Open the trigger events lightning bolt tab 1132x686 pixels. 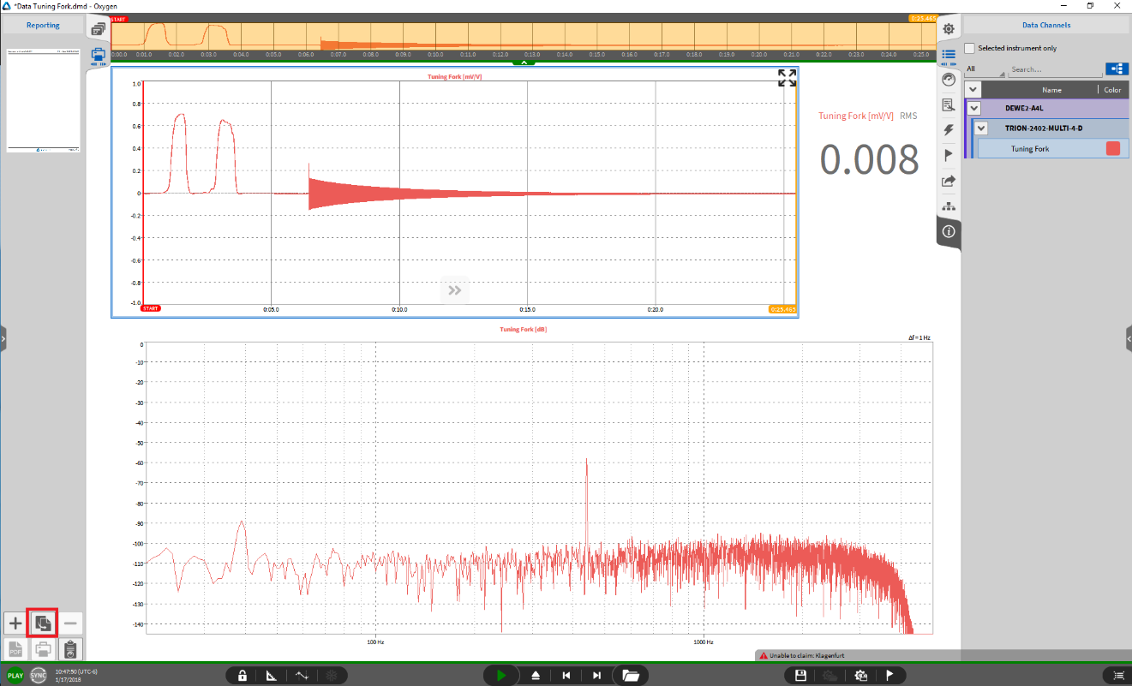click(949, 130)
